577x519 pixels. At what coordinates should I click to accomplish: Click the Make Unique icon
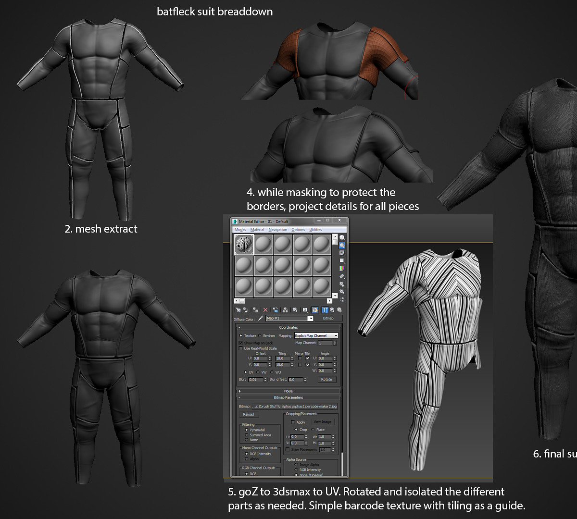pyautogui.click(x=285, y=310)
